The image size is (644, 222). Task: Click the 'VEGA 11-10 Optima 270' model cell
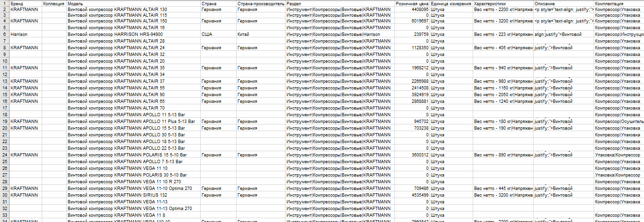tap(133, 189)
